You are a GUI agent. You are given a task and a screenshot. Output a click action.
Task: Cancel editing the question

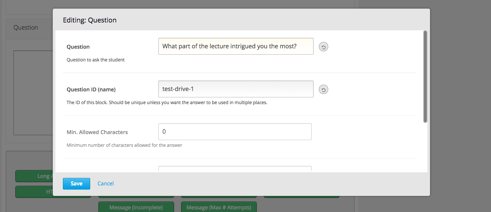coord(106,184)
